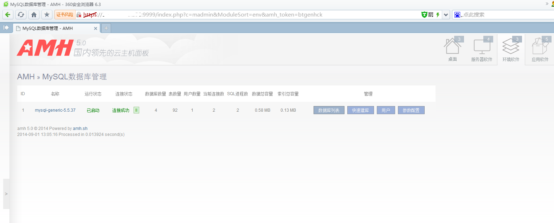Viewport: 554px width, 223px height.
Task: Open 参数配置 button
Action: [x=411, y=110]
